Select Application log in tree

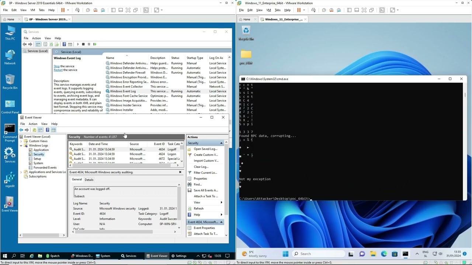[41, 150]
